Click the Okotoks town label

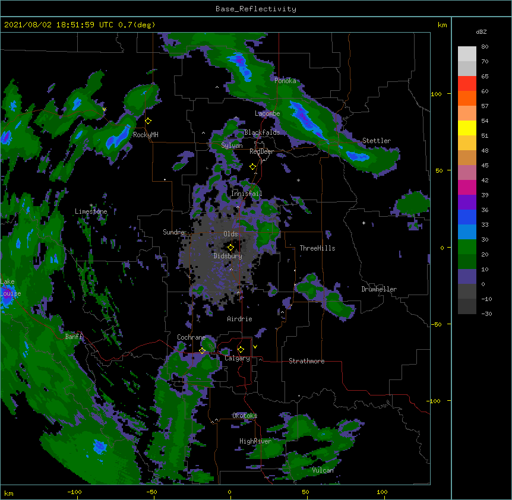[245, 416]
